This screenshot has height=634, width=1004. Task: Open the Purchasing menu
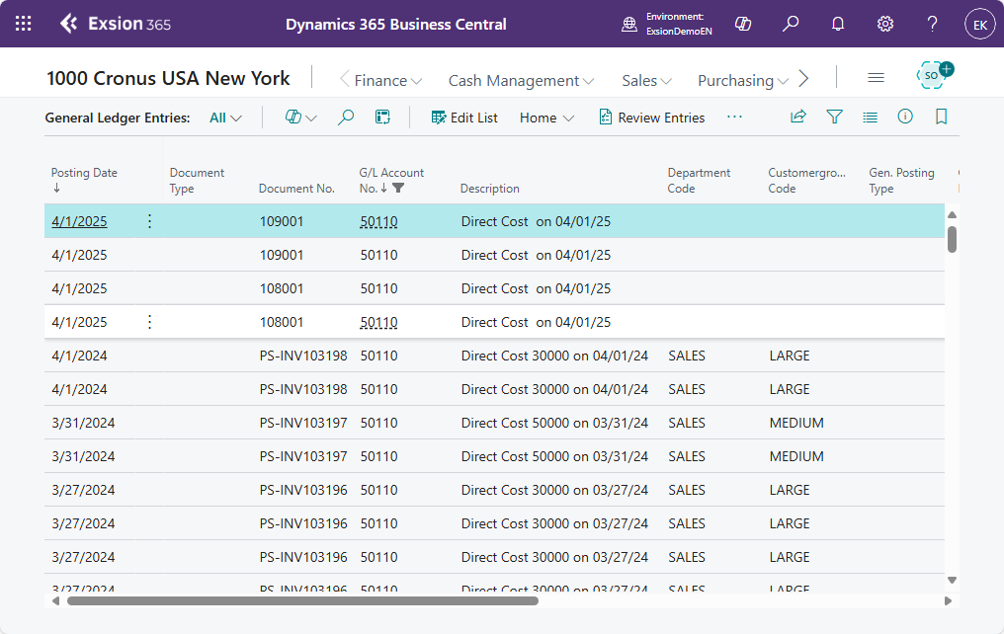tap(743, 81)
